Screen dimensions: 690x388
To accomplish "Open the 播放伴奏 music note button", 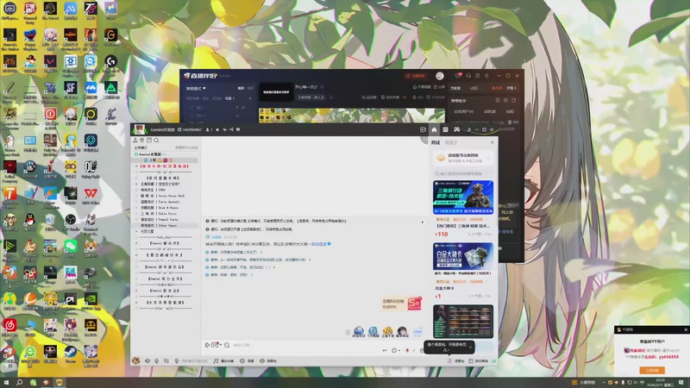I will pyautogui.click(x=223, y=360).
